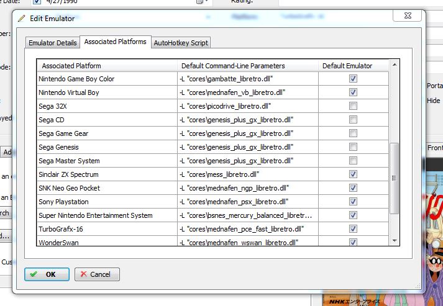The image size is (443, 306).
Task: Click the platforms list scrollbar thumb
Action: [394, 178]
